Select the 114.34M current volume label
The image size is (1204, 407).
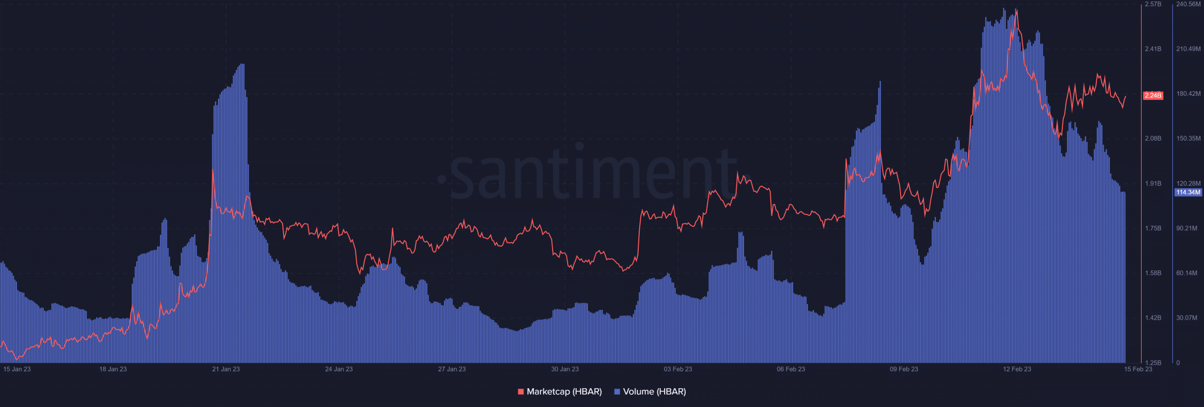tap(1188, 192)
